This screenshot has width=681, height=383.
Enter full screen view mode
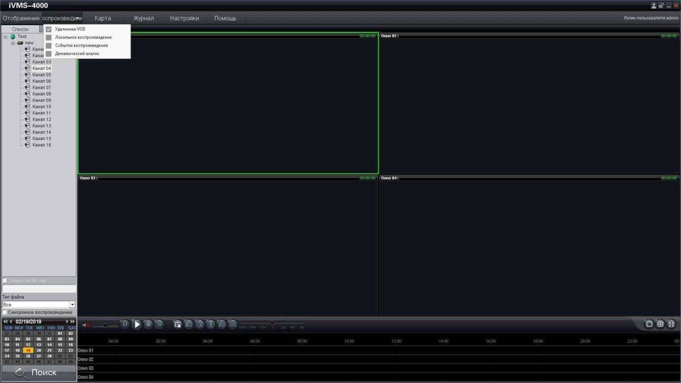[671, 324]
